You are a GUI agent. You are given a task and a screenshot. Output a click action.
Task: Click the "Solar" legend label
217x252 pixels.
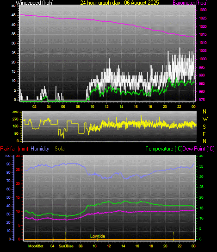point(60,149)
